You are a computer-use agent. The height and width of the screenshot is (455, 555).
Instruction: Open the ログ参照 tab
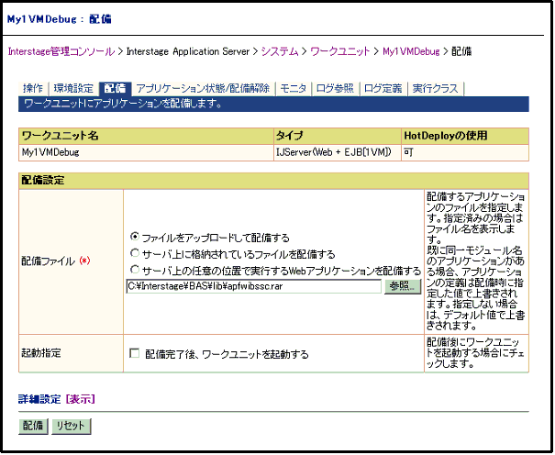tap(335, 88)
